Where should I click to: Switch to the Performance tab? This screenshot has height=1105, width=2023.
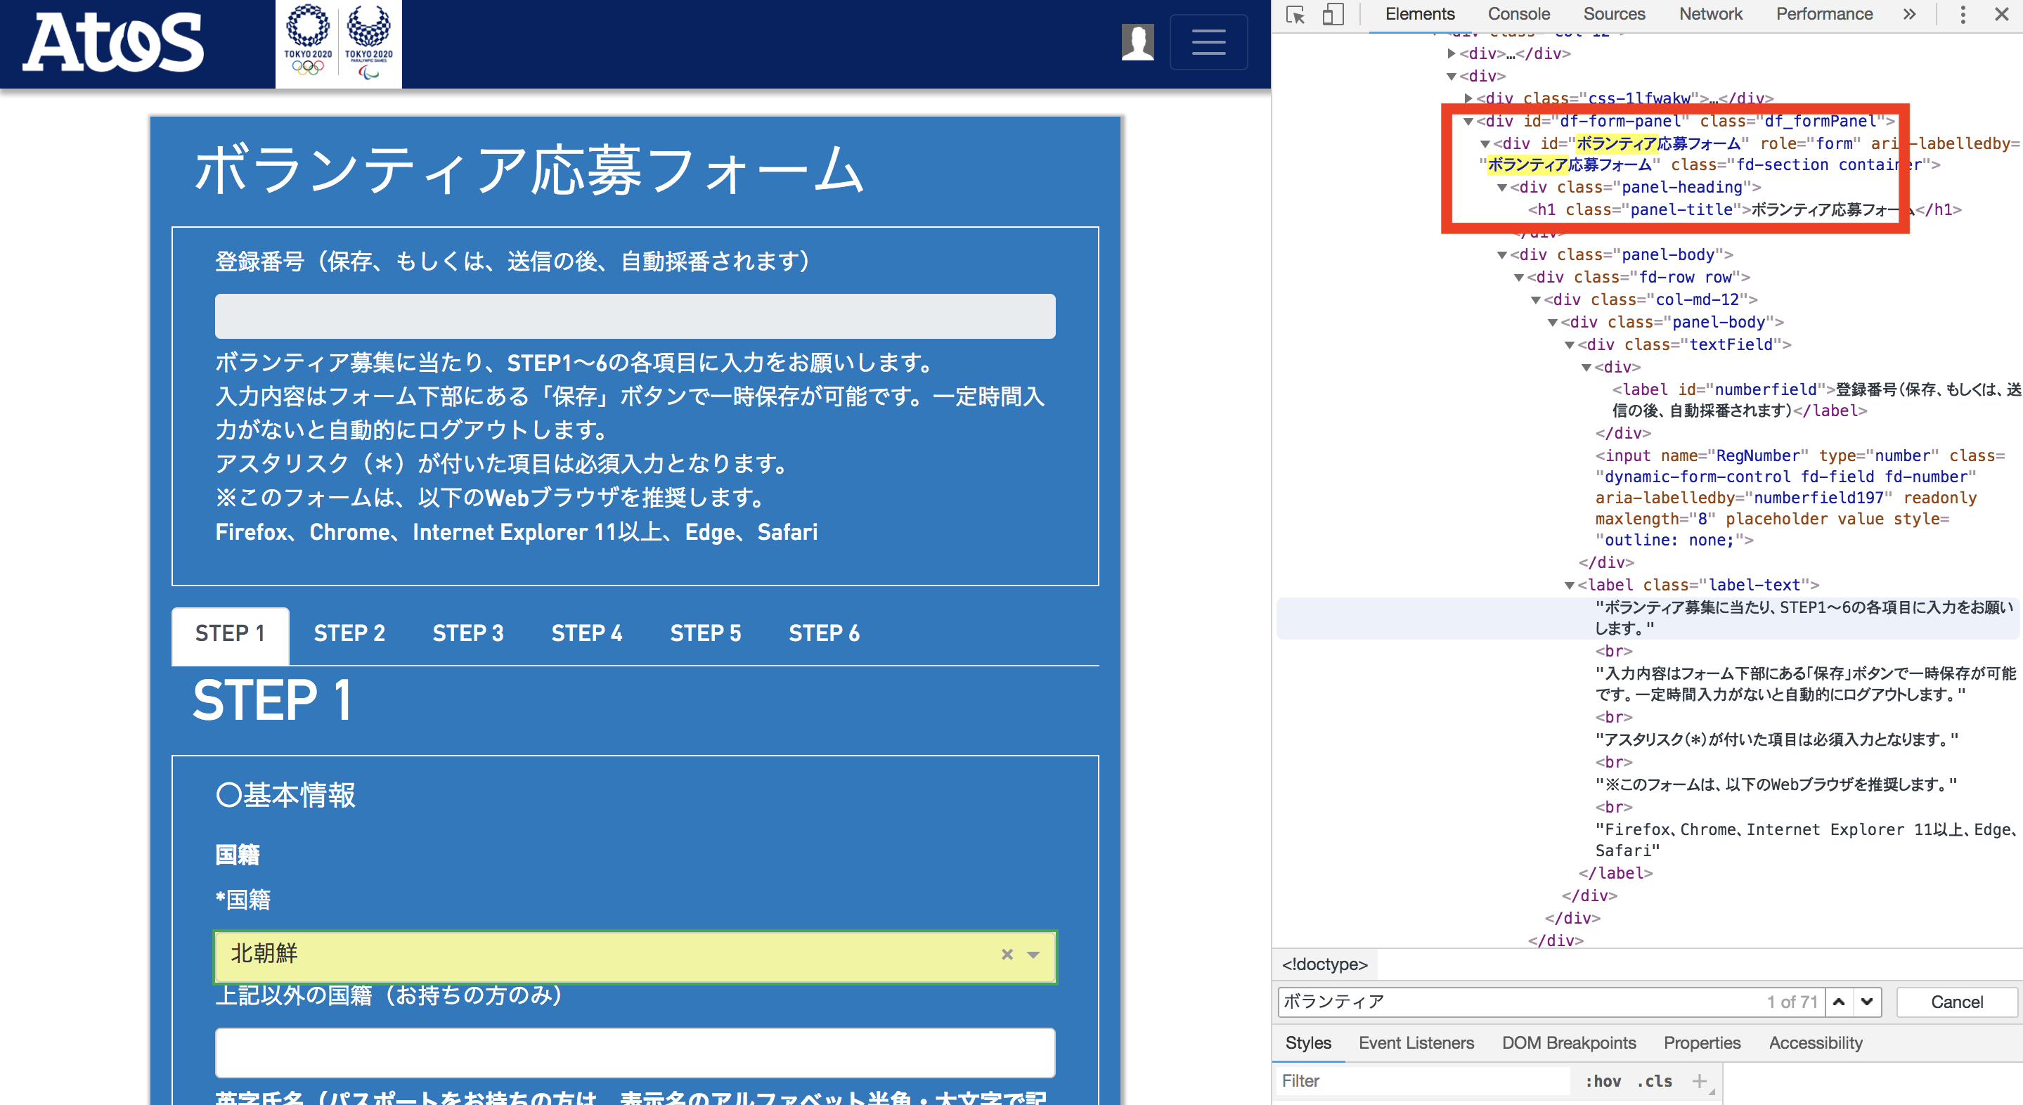click(x=1823, y=14)
